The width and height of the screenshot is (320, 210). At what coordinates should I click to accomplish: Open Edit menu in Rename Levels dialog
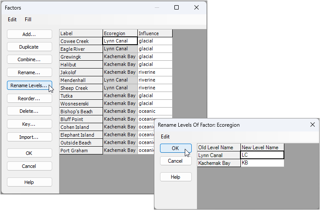[x=165, y=137]
